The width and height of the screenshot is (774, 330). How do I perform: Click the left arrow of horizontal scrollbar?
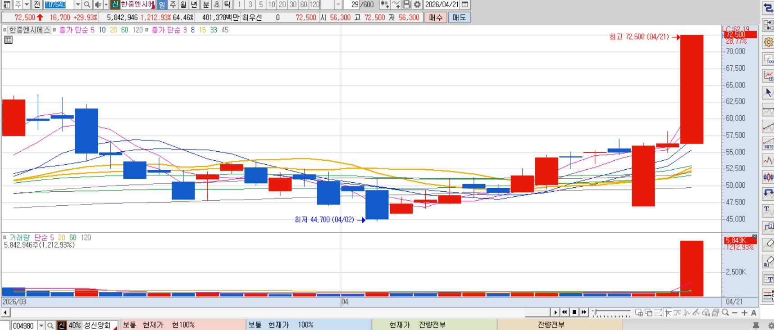point(5,312)
